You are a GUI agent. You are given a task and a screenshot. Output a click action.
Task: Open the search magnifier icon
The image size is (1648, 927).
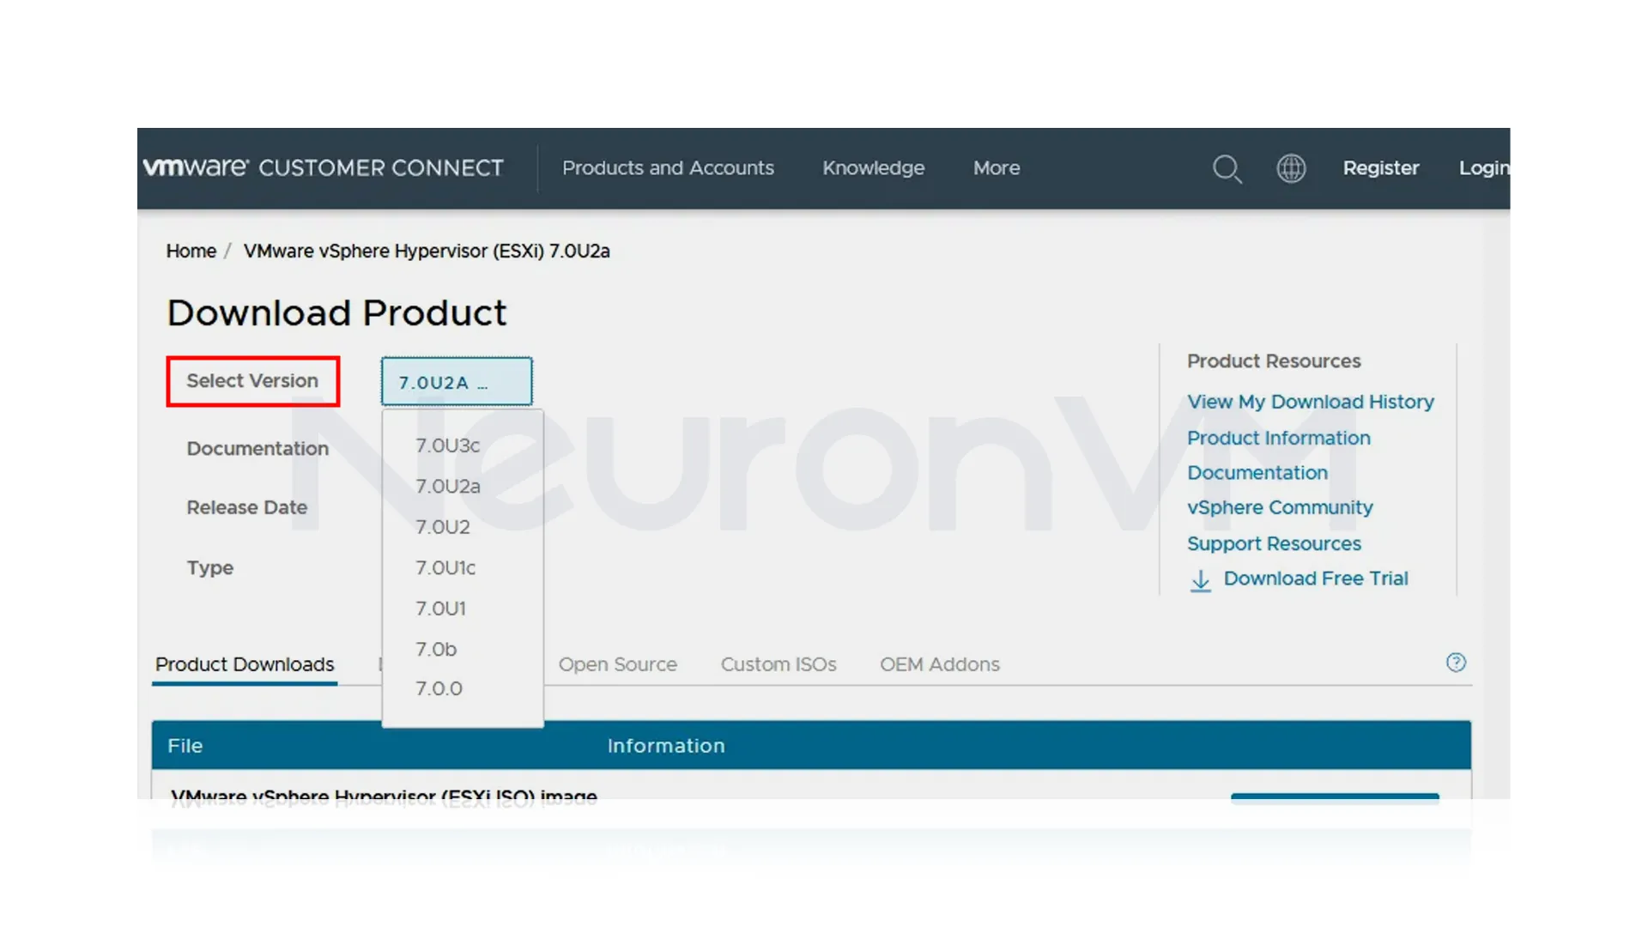(1227, 168)
